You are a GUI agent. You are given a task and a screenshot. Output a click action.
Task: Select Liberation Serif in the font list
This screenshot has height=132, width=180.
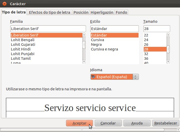point(46,35)
